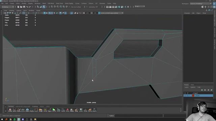
Task: Enable select by component type mode
Action: pyautogui.click(x=44, y=7)
